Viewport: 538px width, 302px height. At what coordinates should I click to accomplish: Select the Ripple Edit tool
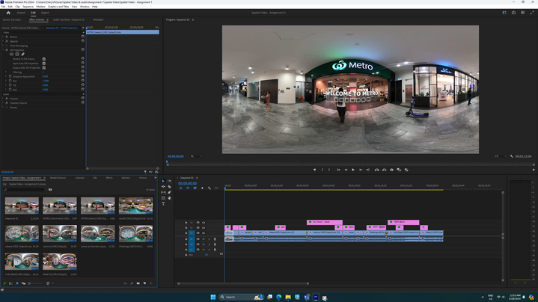(x=163, y=187)
